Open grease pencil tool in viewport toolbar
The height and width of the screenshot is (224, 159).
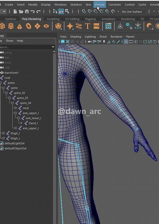pyautogui.click(x=118, y=42)
